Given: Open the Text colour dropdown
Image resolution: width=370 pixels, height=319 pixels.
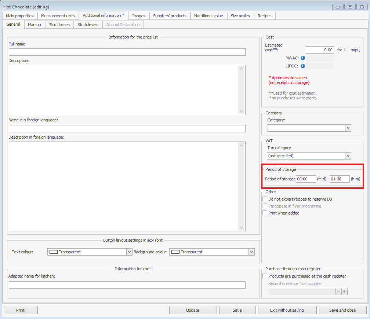Looking at the screenshot, I should (129, 252).
